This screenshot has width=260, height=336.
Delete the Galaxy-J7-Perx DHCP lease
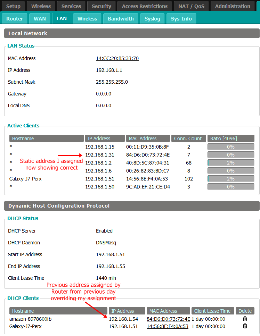click(x=245, y=326)
